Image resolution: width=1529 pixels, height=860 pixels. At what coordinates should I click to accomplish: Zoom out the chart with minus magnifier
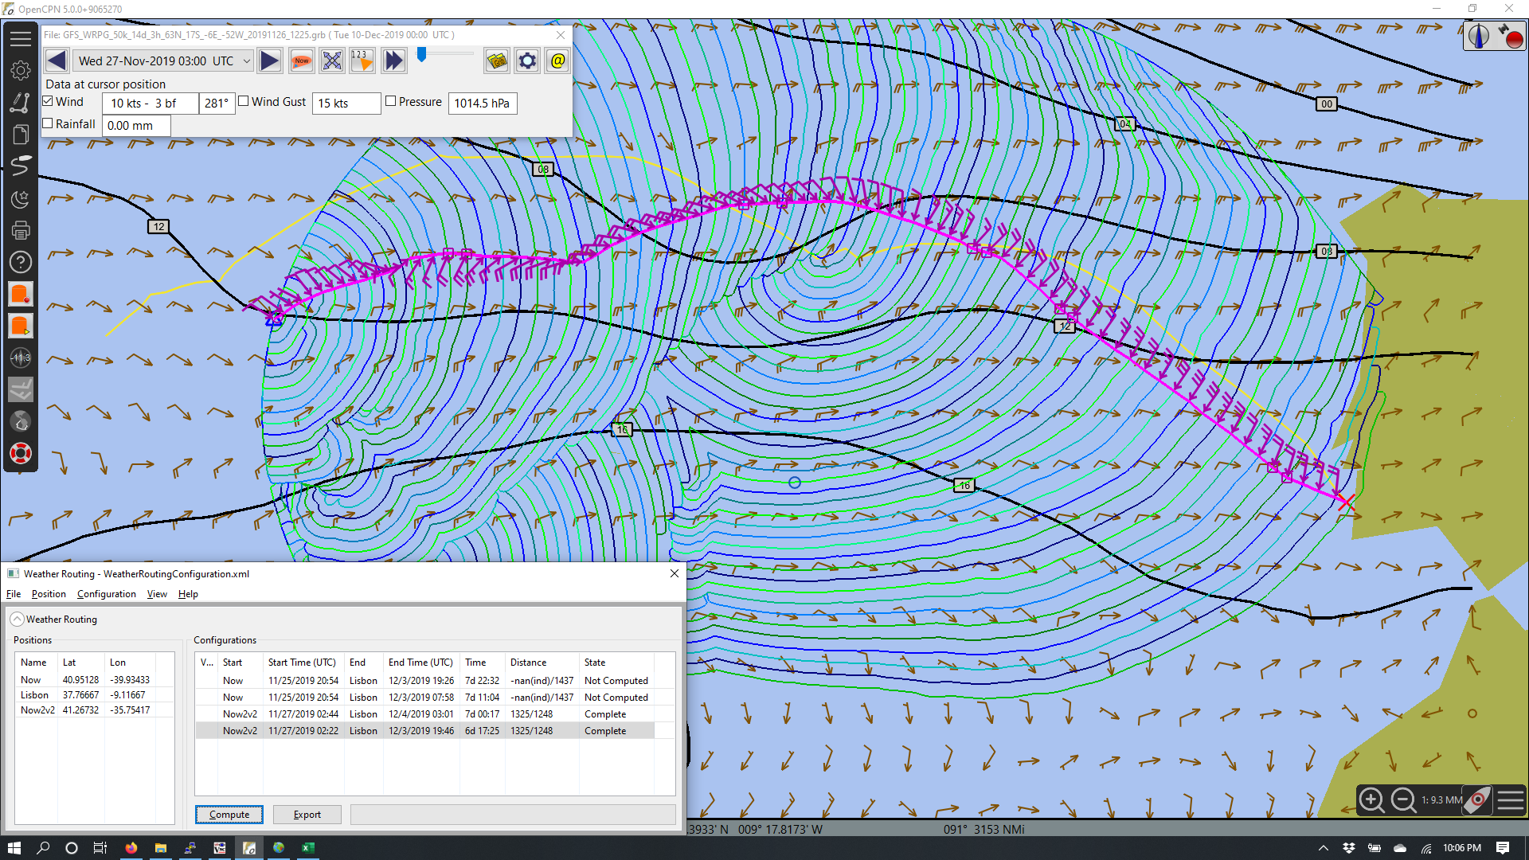(x=1403, y=799)
